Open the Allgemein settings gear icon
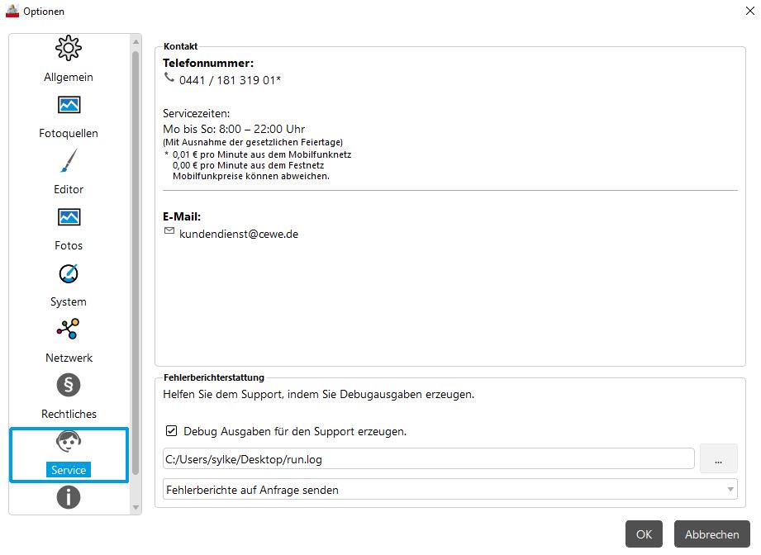 pos(69,48)
